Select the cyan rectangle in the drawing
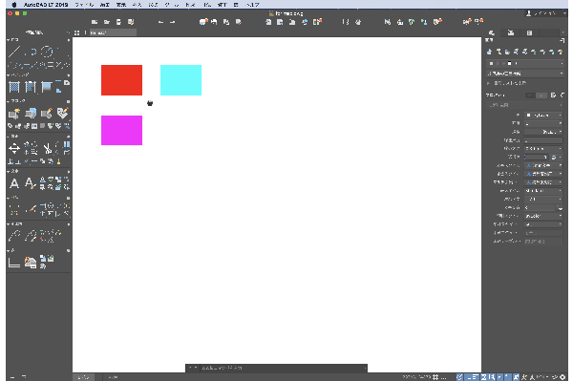 [x=180, y=80]
